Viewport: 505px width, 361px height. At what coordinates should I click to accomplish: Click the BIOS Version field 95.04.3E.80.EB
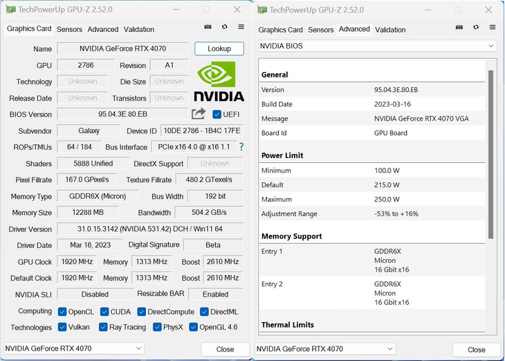pyautogui.click(x=122, y=114)
